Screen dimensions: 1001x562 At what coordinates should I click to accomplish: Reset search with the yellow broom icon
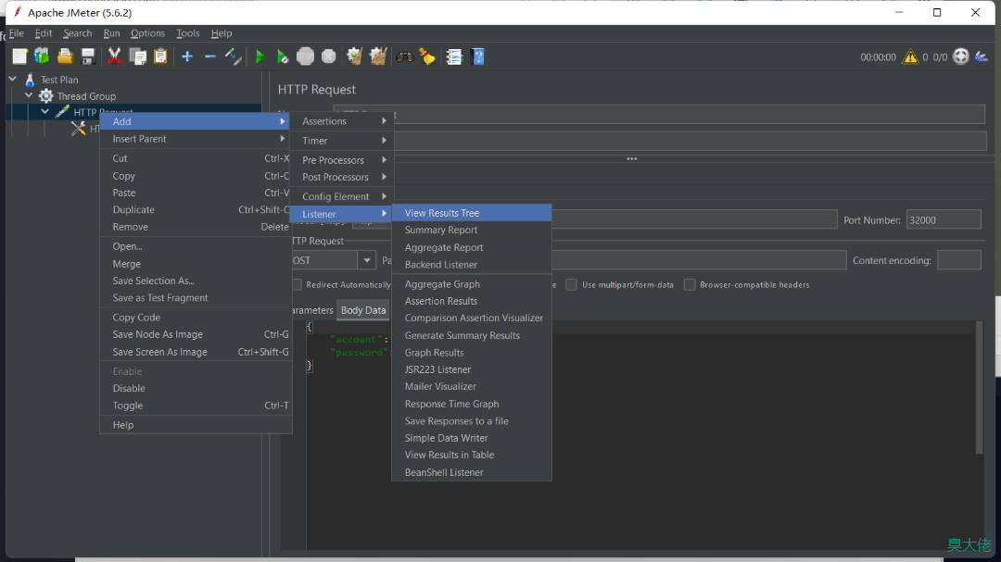click(427, 56)
